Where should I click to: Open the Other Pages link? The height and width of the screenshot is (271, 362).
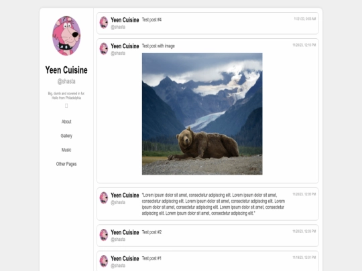[66, 164]
